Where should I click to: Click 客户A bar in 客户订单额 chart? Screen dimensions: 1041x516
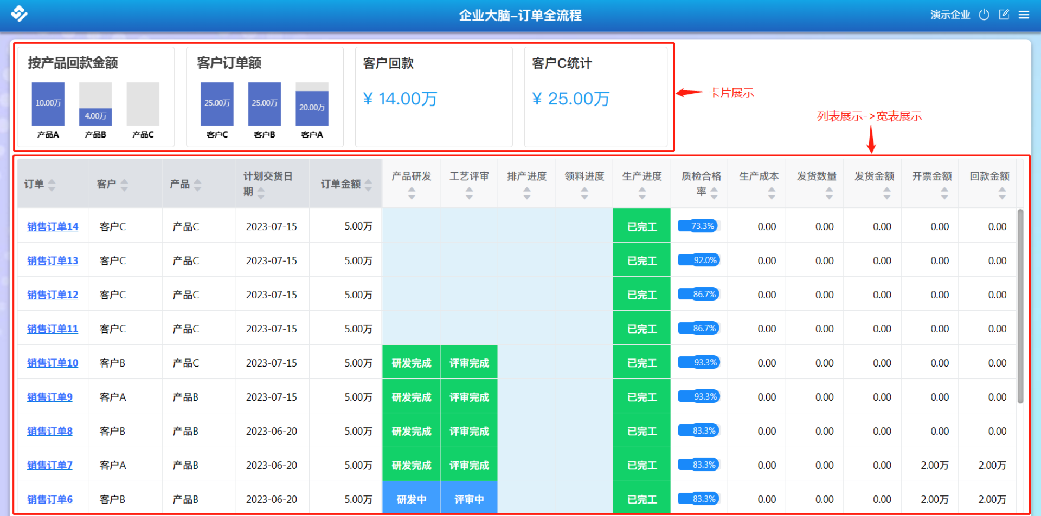(312, 108)
